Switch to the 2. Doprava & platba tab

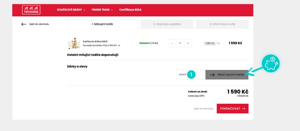(167, 24)
